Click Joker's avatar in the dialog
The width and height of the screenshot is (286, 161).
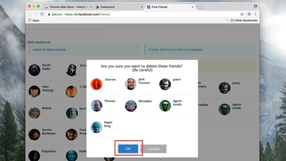click(165, 84)
